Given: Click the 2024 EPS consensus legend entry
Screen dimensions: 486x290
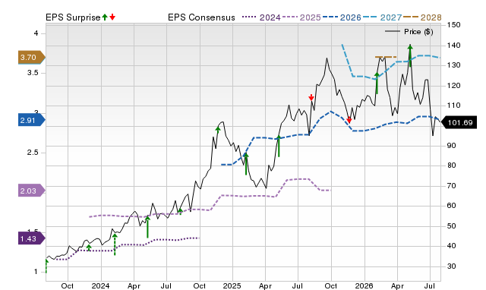Looking at the screenshot, I should coord(261,17).
